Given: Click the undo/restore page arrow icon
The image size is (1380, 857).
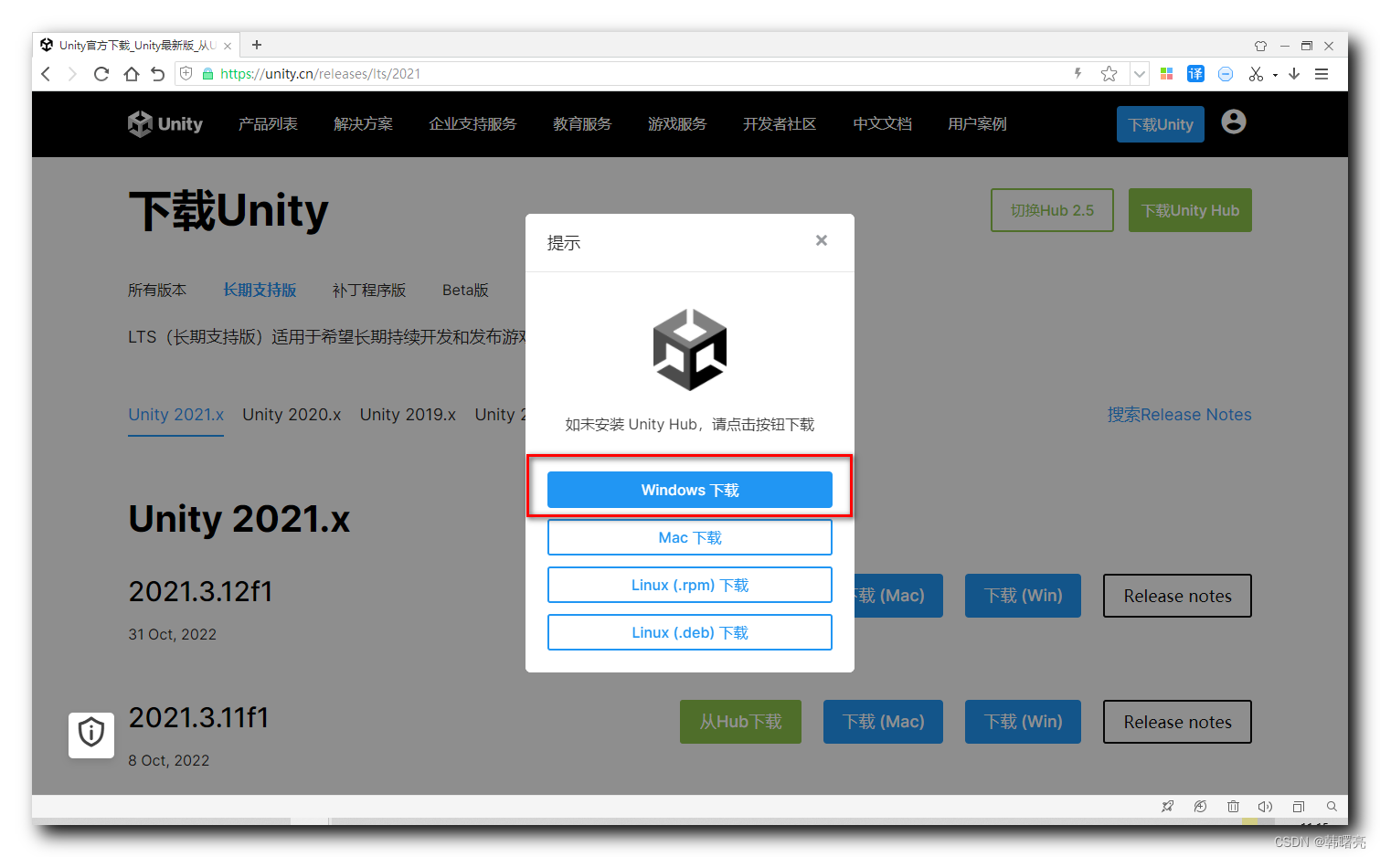Looking at the screenshot, I should coord(158,74).
